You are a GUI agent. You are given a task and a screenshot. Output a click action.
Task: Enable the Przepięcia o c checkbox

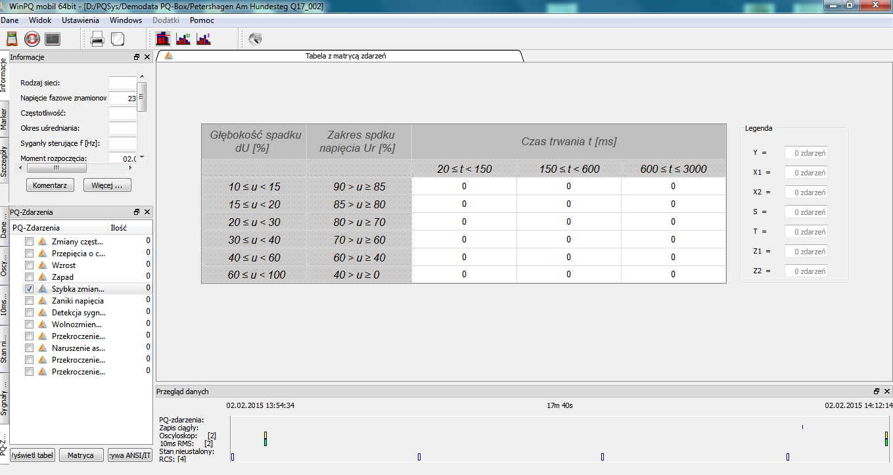pos(29,254)
